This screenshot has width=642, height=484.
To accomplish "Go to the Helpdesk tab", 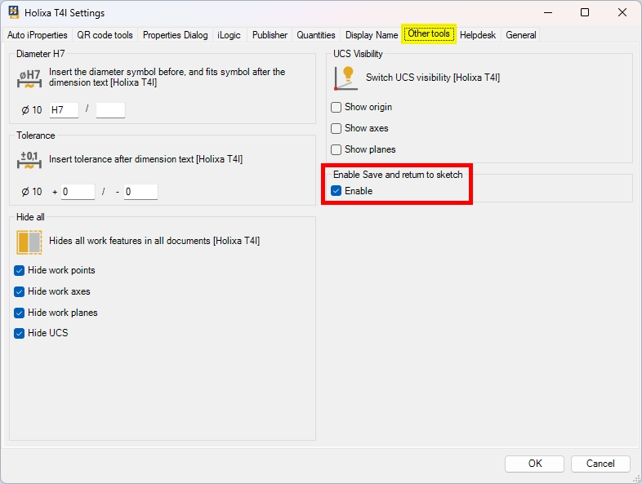I will tap(478, 35).
